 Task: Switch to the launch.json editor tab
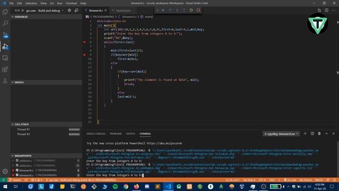123,11
